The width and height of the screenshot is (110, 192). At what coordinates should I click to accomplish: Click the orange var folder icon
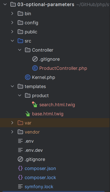pyautogui.click(x=20, y=123)
